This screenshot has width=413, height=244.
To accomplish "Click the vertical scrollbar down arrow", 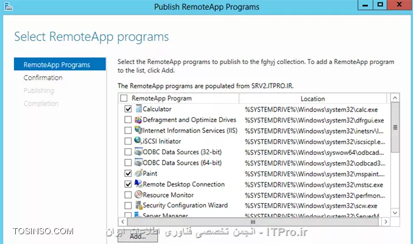I will click(x=395, y=213).
